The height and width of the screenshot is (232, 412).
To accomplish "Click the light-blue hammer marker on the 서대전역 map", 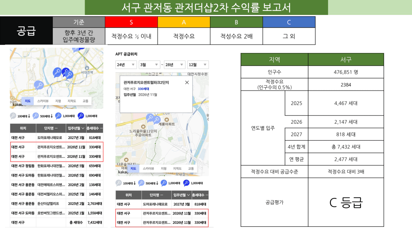I will pos(39,85).
